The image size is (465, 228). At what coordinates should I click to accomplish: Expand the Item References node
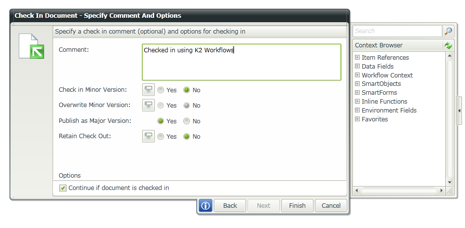pyautogui.click(x=357, y=58)
